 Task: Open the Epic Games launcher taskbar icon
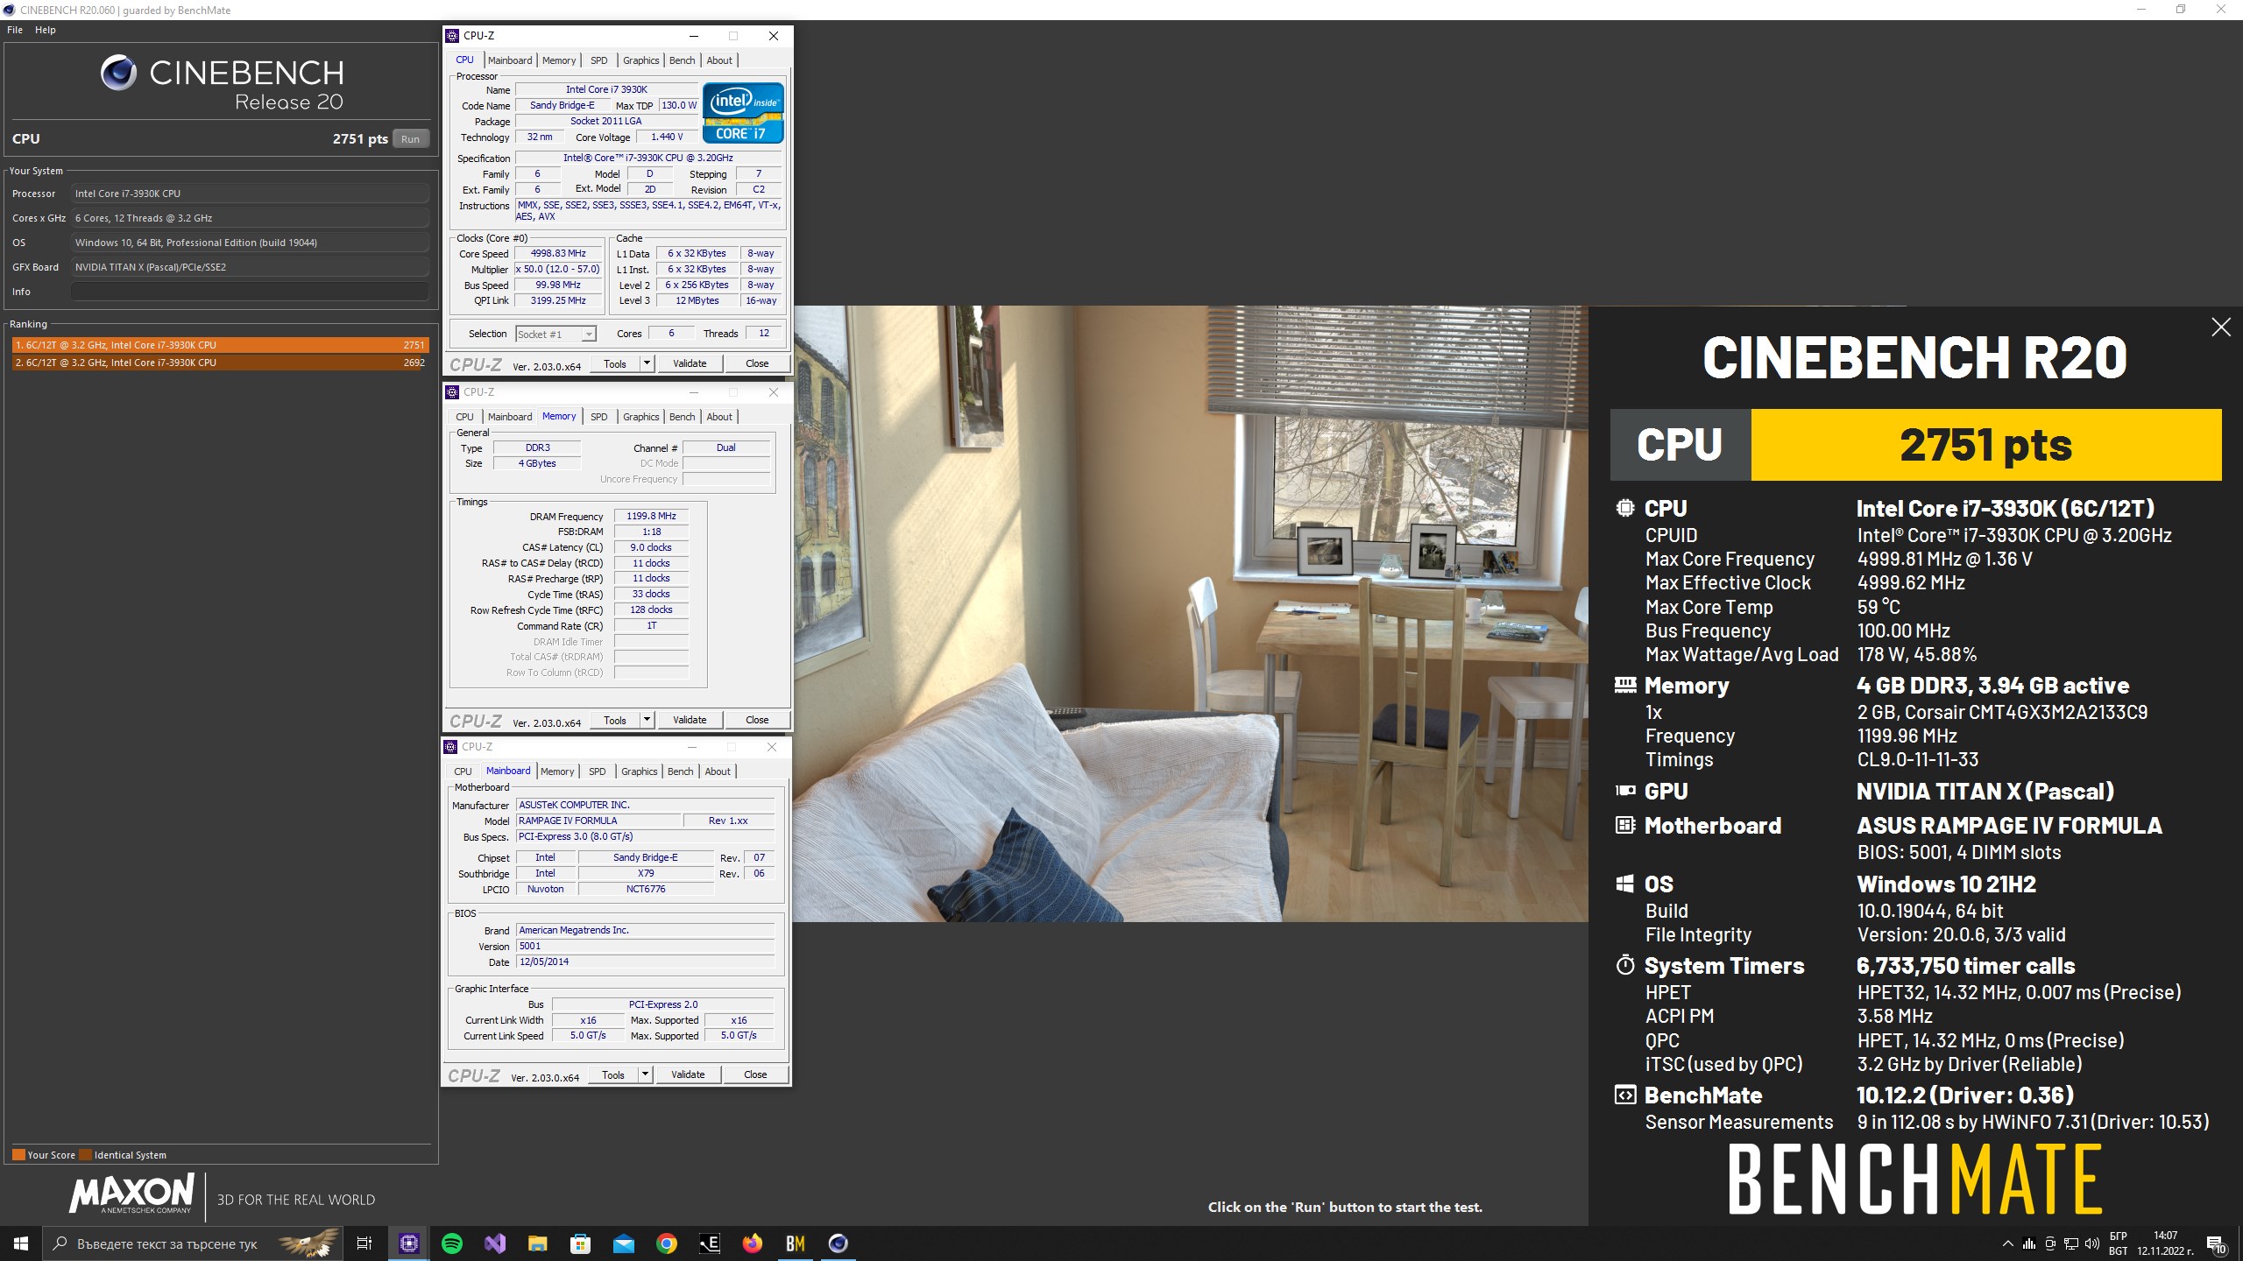(x=709, y=1243)
